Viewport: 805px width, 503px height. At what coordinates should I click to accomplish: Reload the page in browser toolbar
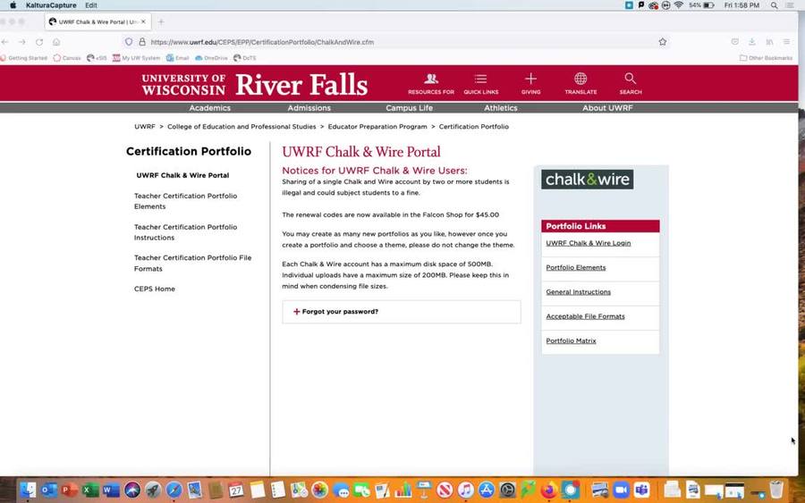click(x=39, y=42)
